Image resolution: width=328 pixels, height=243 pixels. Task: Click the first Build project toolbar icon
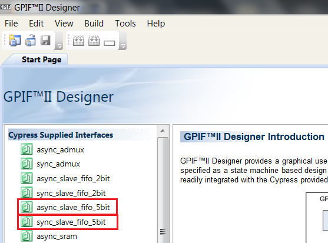tap(78, 40)
